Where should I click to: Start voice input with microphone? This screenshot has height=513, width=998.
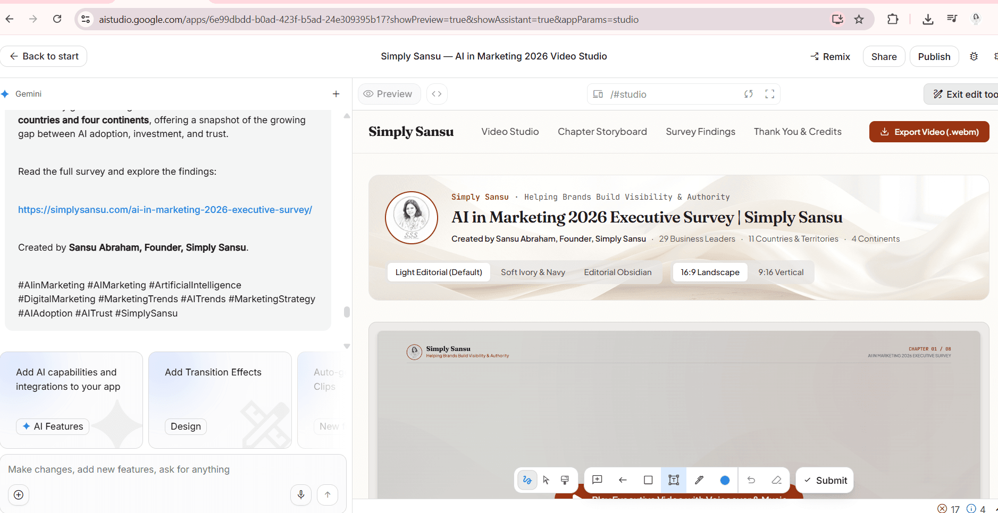pyautogui.click(x=301, y=495)
